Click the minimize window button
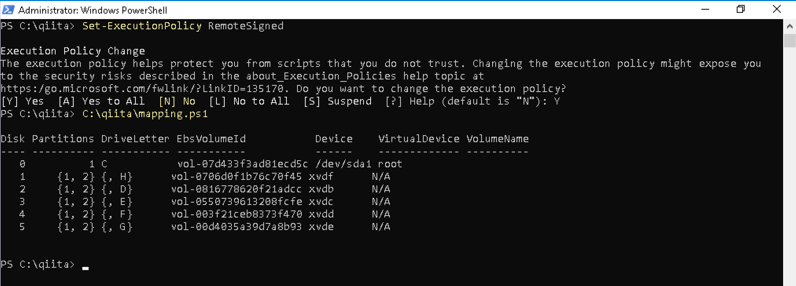 tap(706, 10)
